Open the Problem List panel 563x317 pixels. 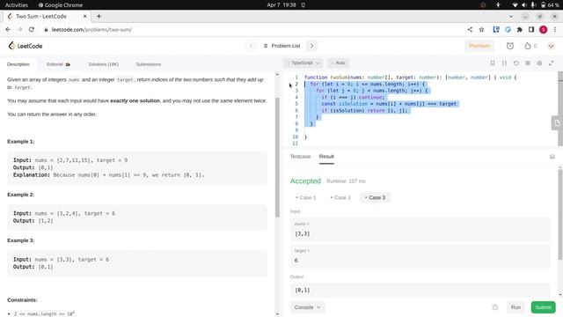281,46
